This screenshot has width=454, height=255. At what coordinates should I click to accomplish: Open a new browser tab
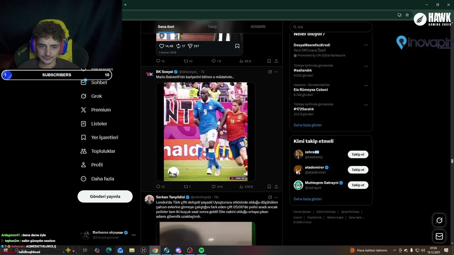(125, 5)
